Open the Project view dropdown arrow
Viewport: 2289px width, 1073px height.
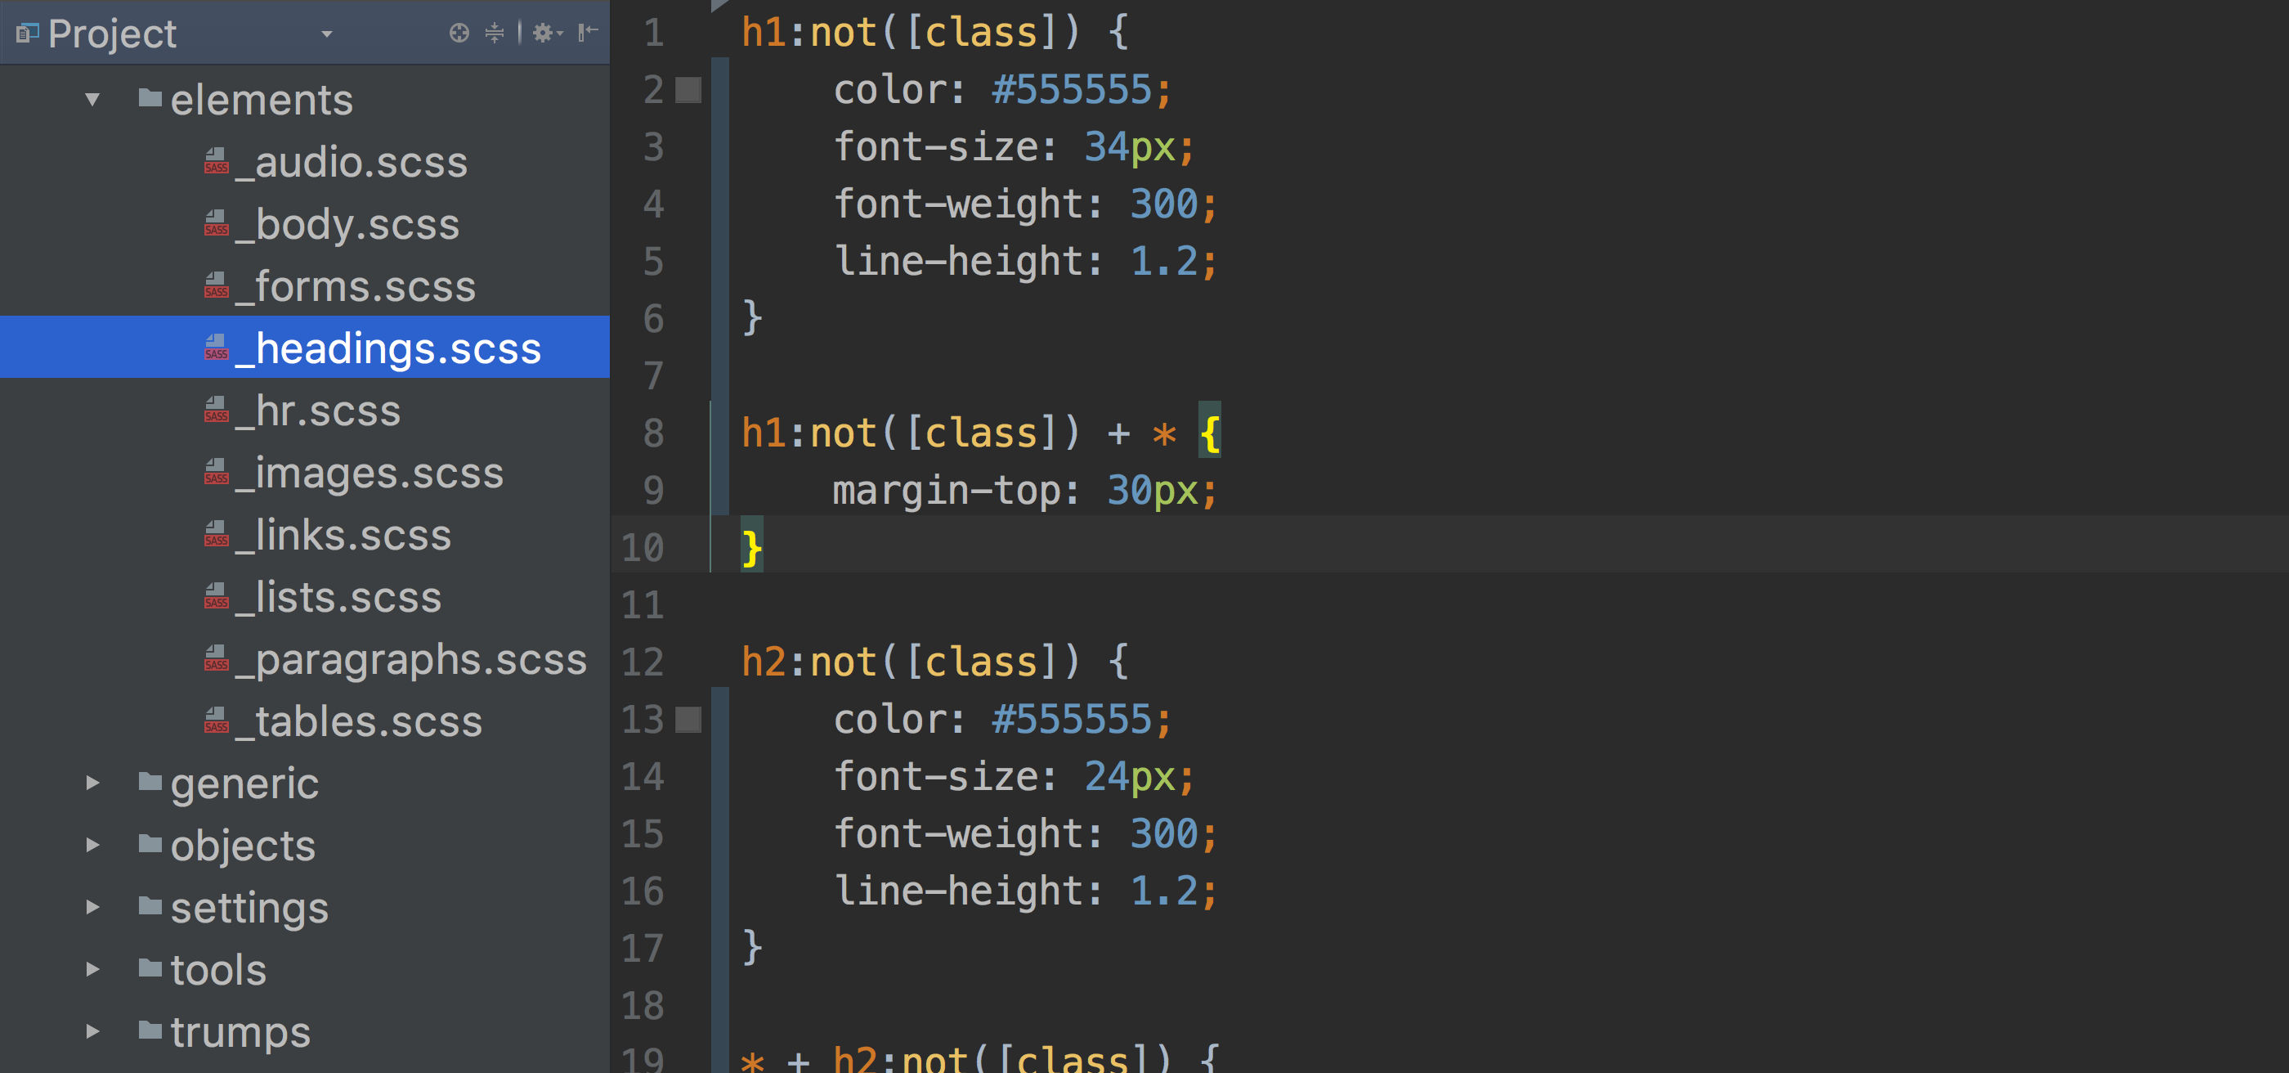(x=327, y=34)
